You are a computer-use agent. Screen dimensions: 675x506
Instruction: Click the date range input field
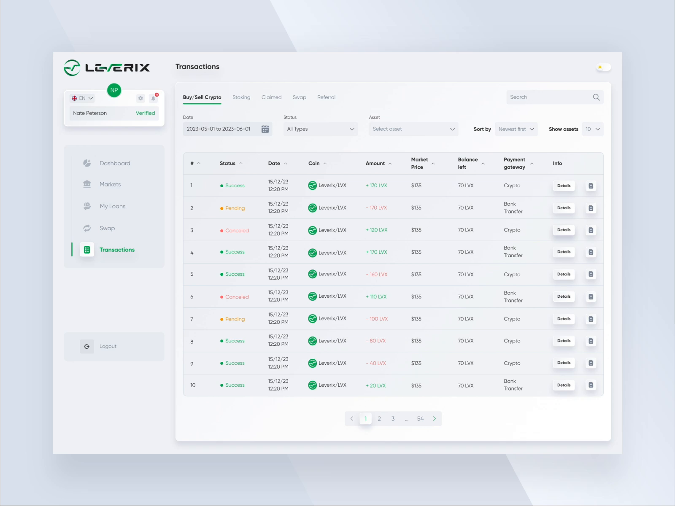click(x=227, y=129)
